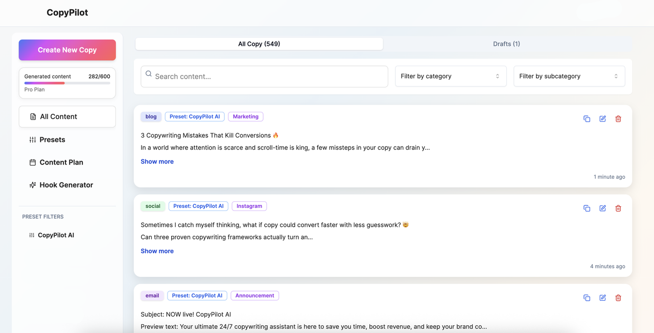654x333 pixels.
Task: Copy the Announcement email content
Action: coord(587,298)
